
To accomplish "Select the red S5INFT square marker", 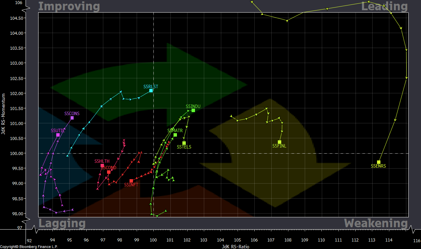I will [x=131, y=181].
